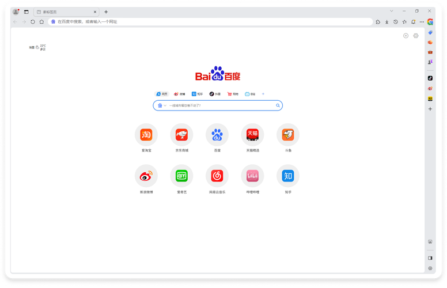447x288 pixels.
Task: Open favorites star icon
Action: click(404, 22)
